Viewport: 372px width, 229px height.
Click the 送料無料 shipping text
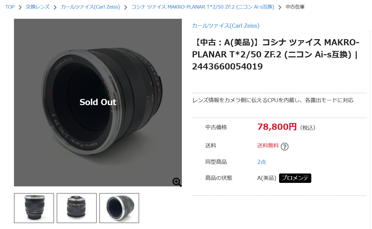(x=268, y=146)
